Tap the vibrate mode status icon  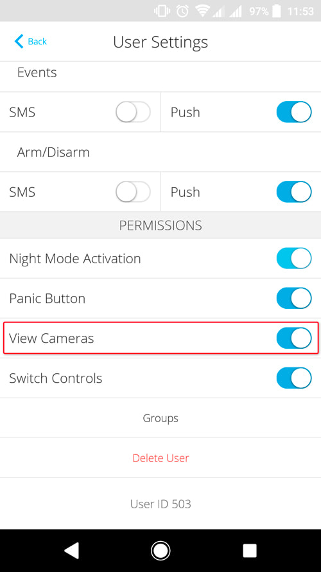point(162,12)
